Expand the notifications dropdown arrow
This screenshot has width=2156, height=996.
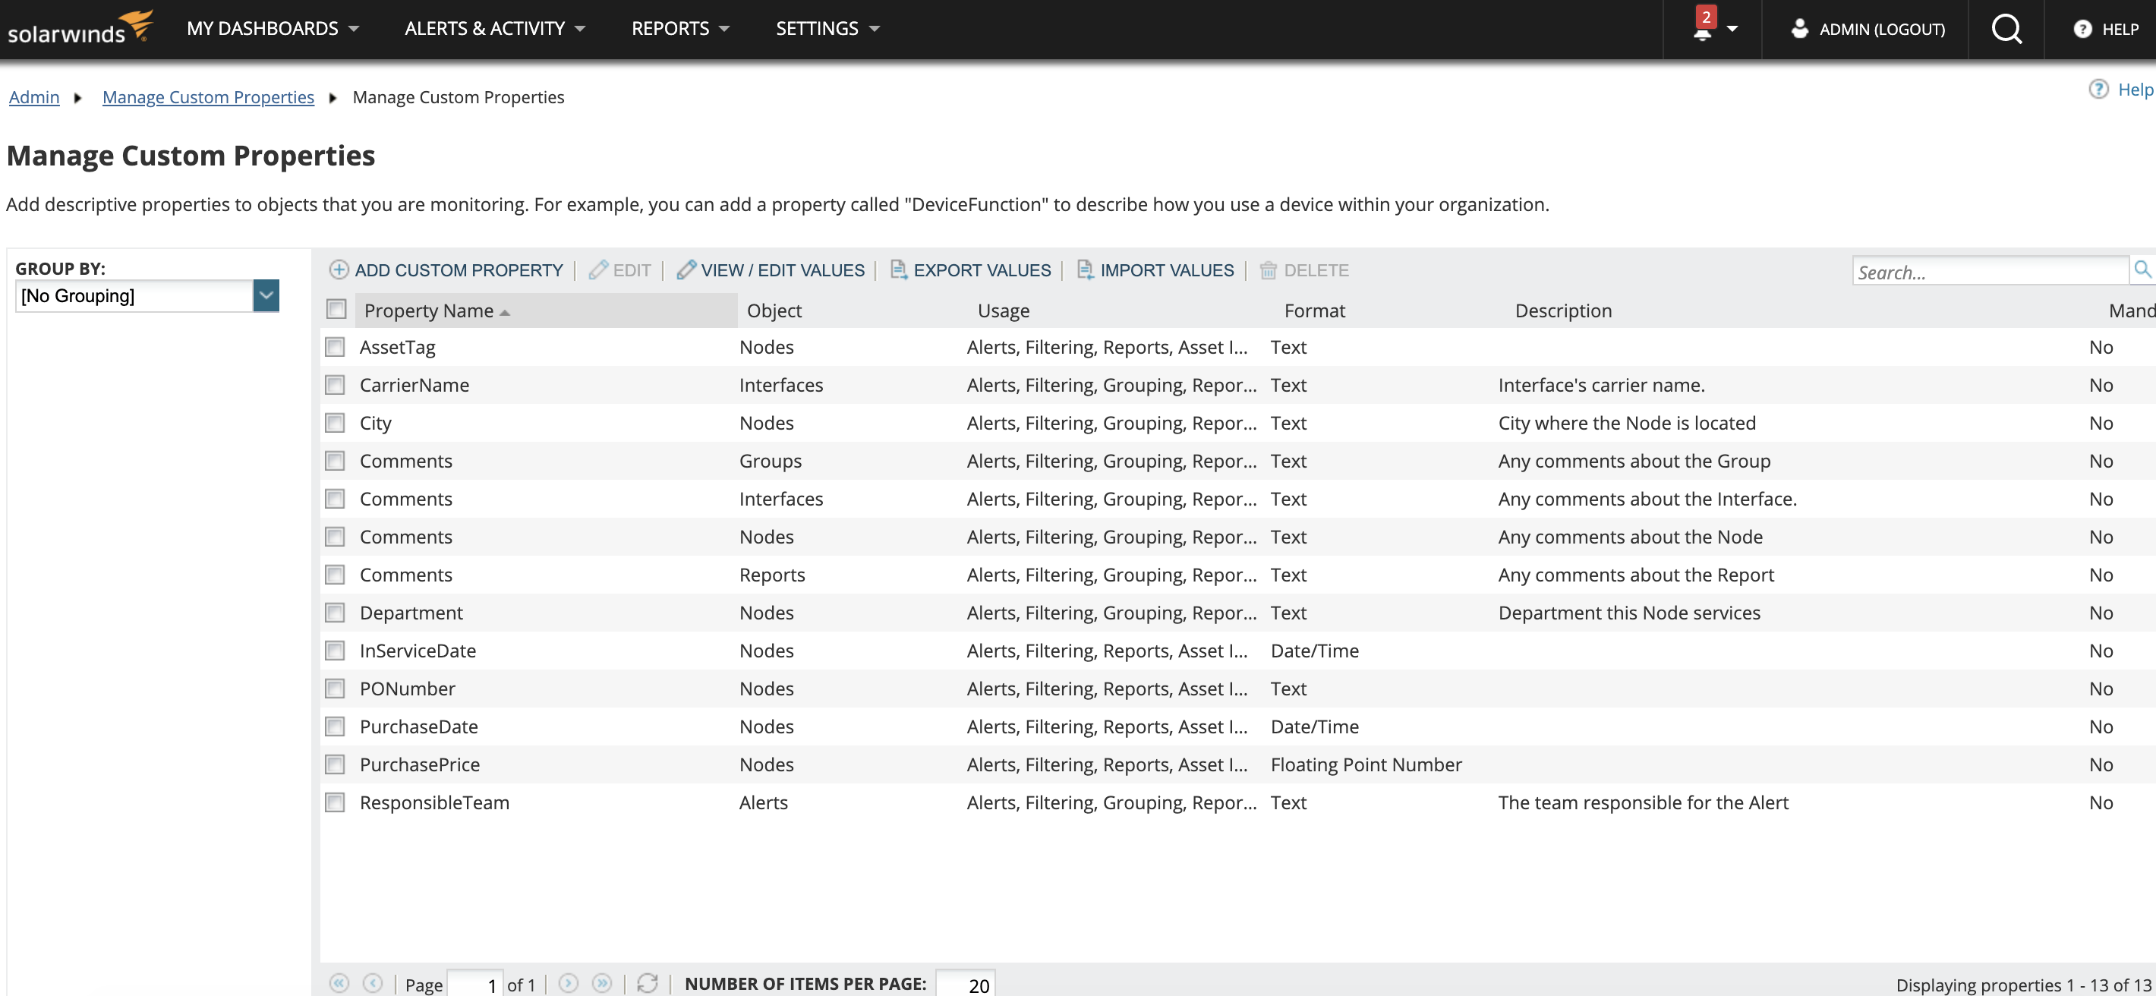1732,30
